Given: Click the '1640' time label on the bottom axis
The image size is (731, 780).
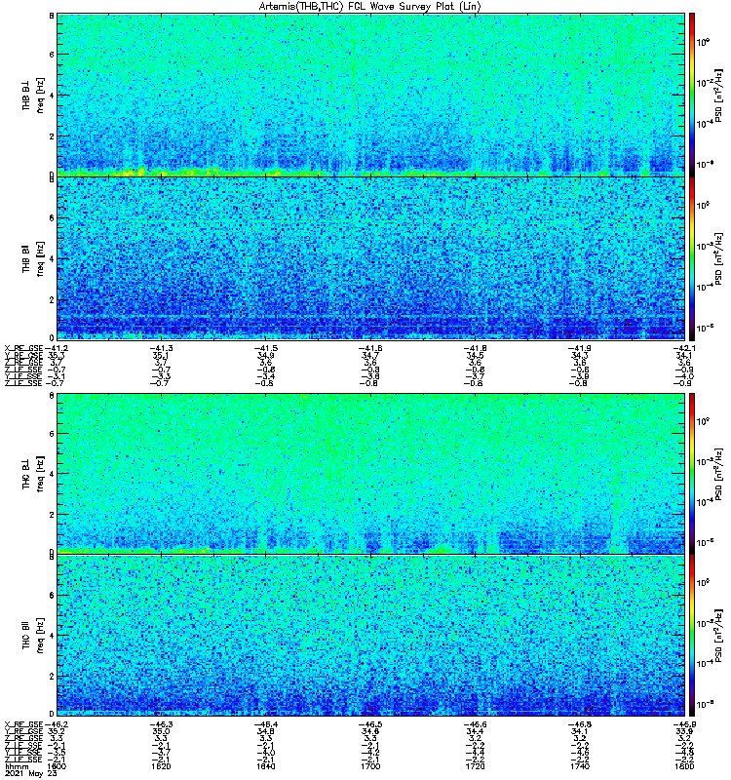Looking at the screenshot, I should point(265,766).
